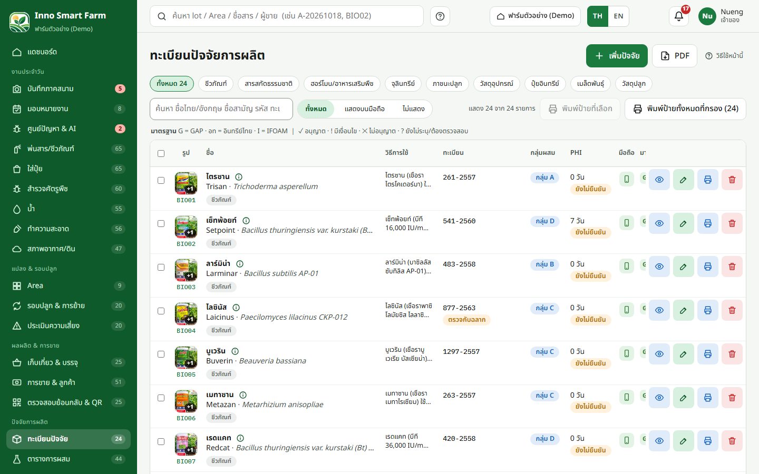Click the info icon beside Setpoint name

tap(246, 221)
